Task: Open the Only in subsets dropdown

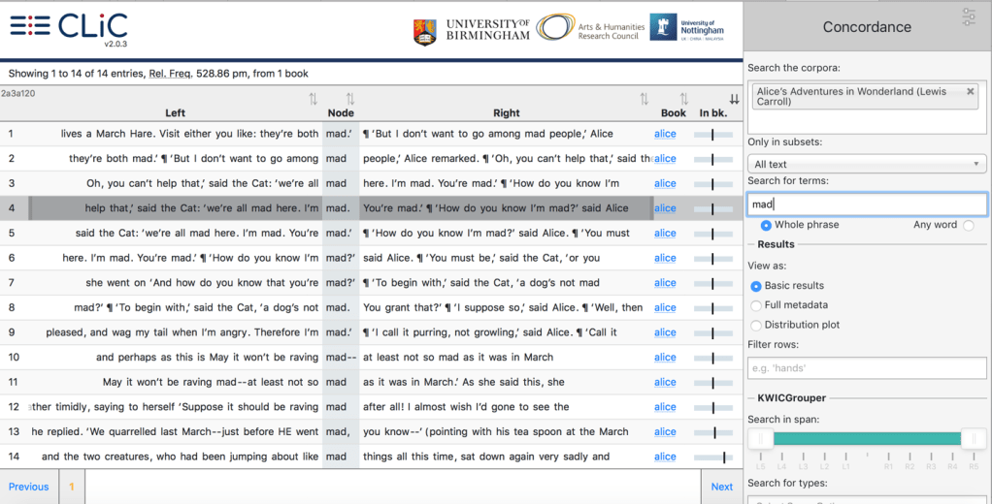Action: click(867, 164)
